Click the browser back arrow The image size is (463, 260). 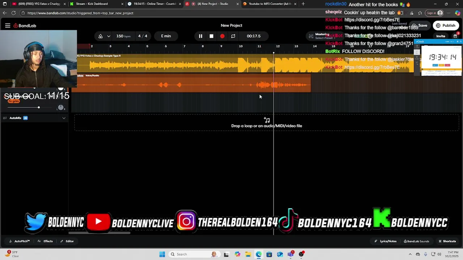(x=5, y=13)
